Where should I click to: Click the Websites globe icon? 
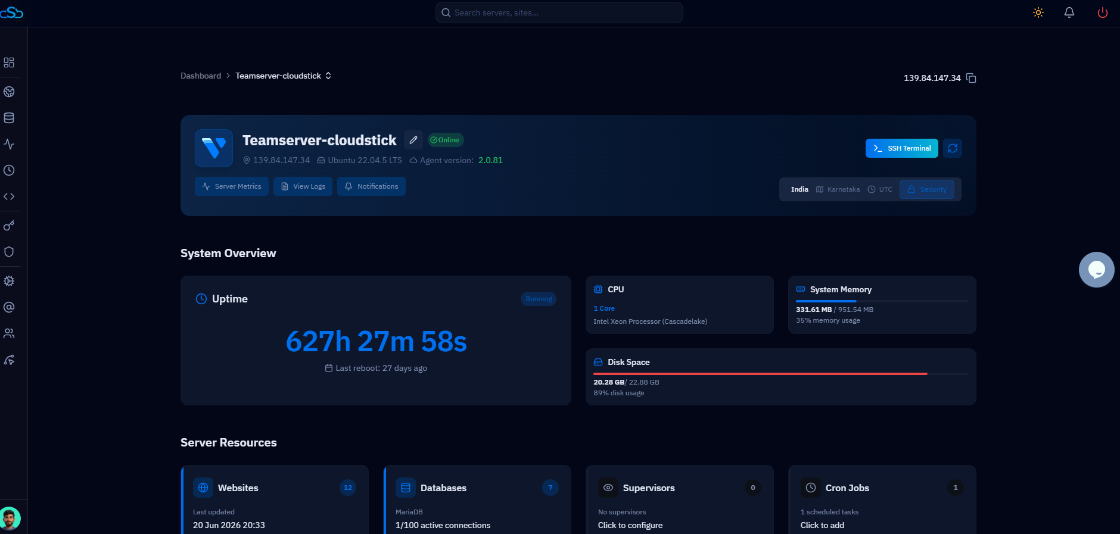point(203,488)
